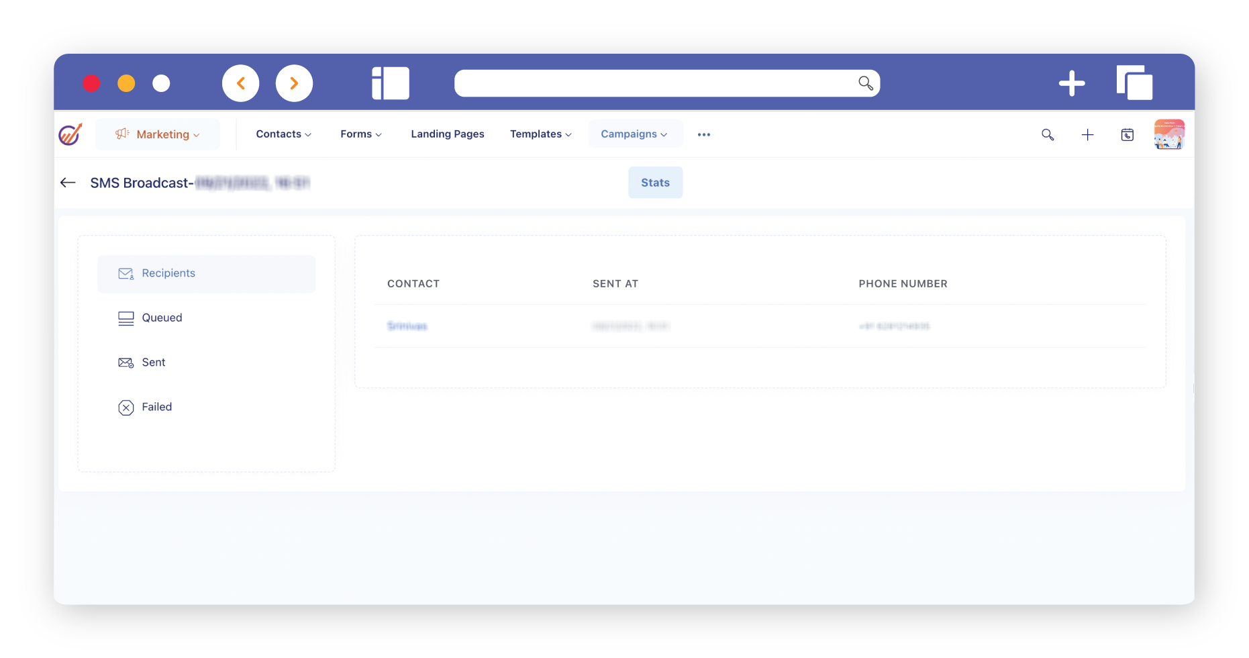The image size is (1249, 658).
Task: Click the plus quick-add icon in navbar
Action: [x=1087, y=135]
